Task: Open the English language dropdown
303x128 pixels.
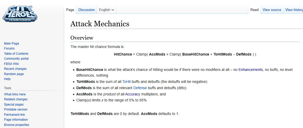Action: tap(106, 10)
